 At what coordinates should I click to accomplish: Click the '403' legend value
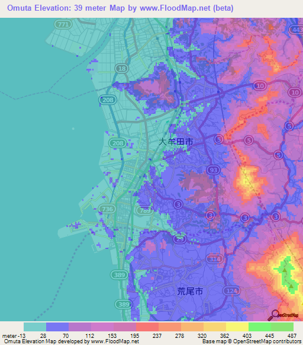pyautogui.click(x=247, y=336)
